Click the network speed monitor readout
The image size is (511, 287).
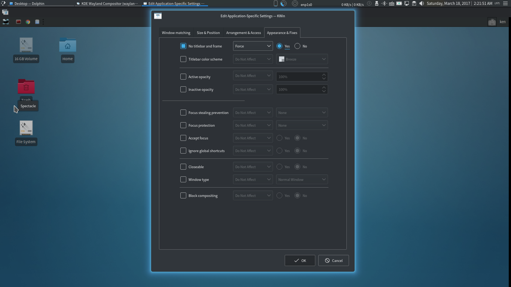click(x=352, y=4)
